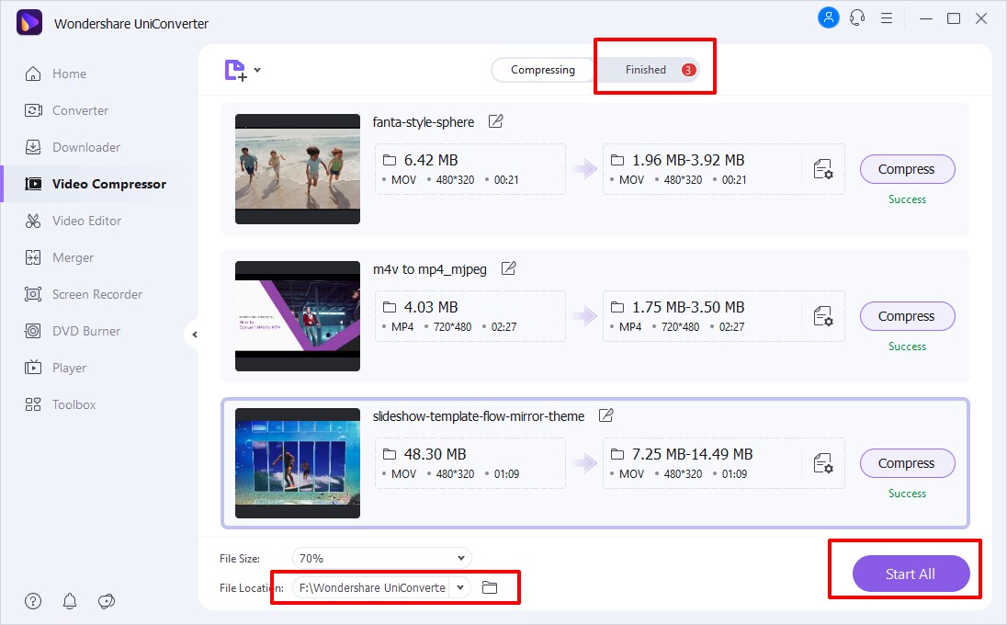Compress the m4v to mp4_mjpeg video
1007x625 pixels.
(x=907, y=316)
